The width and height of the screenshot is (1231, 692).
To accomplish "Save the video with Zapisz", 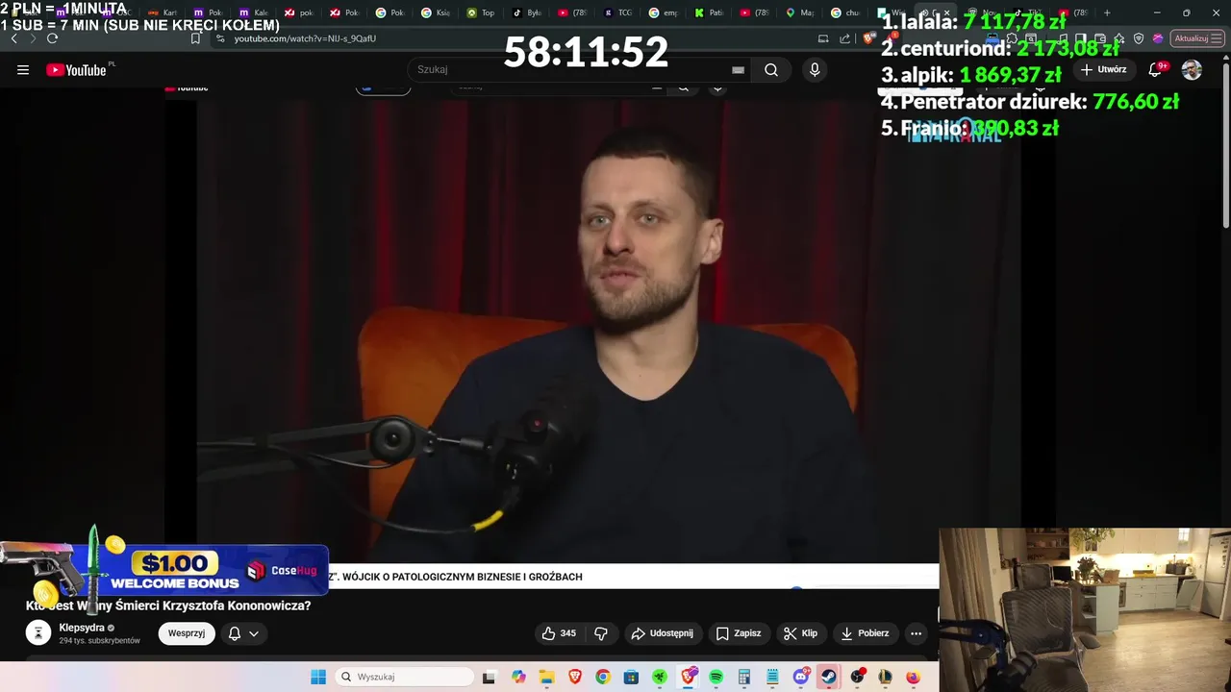I will [x=739, y=633].
